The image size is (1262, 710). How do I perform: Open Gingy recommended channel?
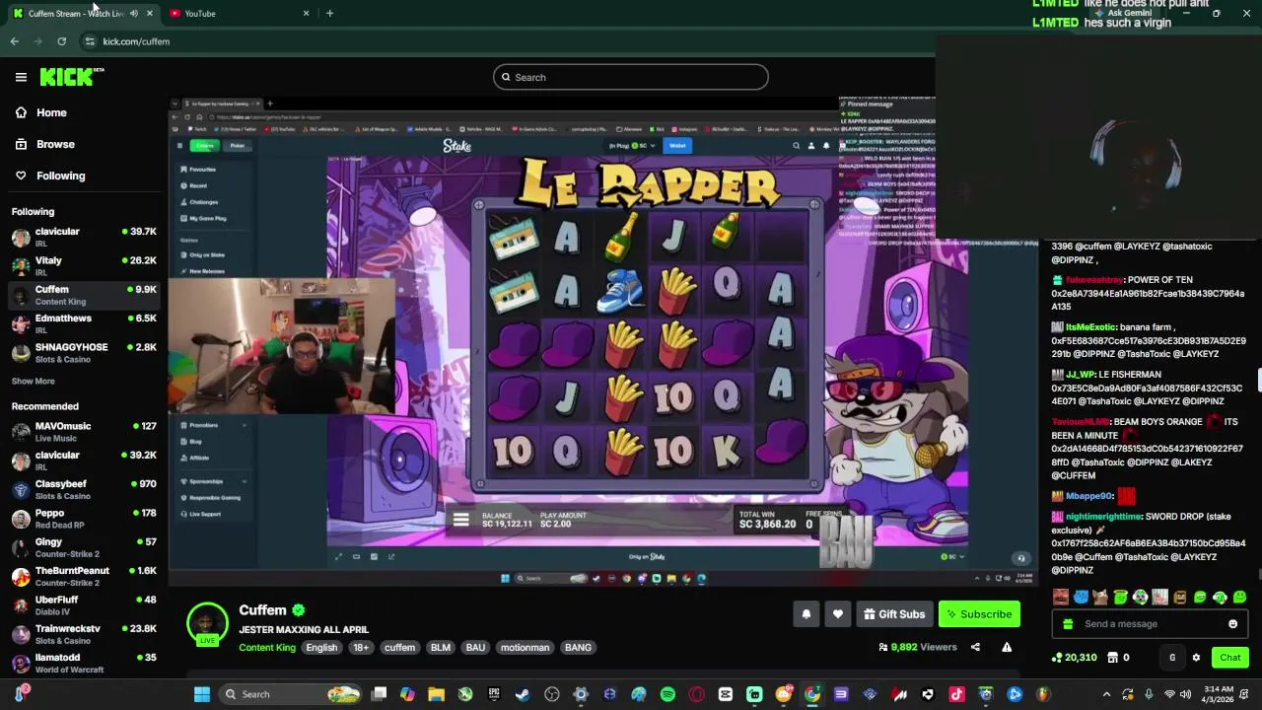[x=84, y=546]
